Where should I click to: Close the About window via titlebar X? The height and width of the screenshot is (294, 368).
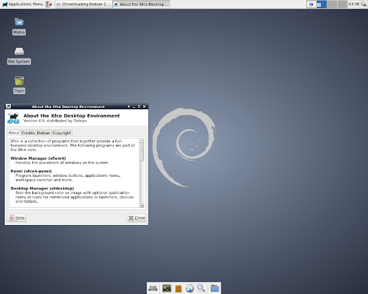144,106
